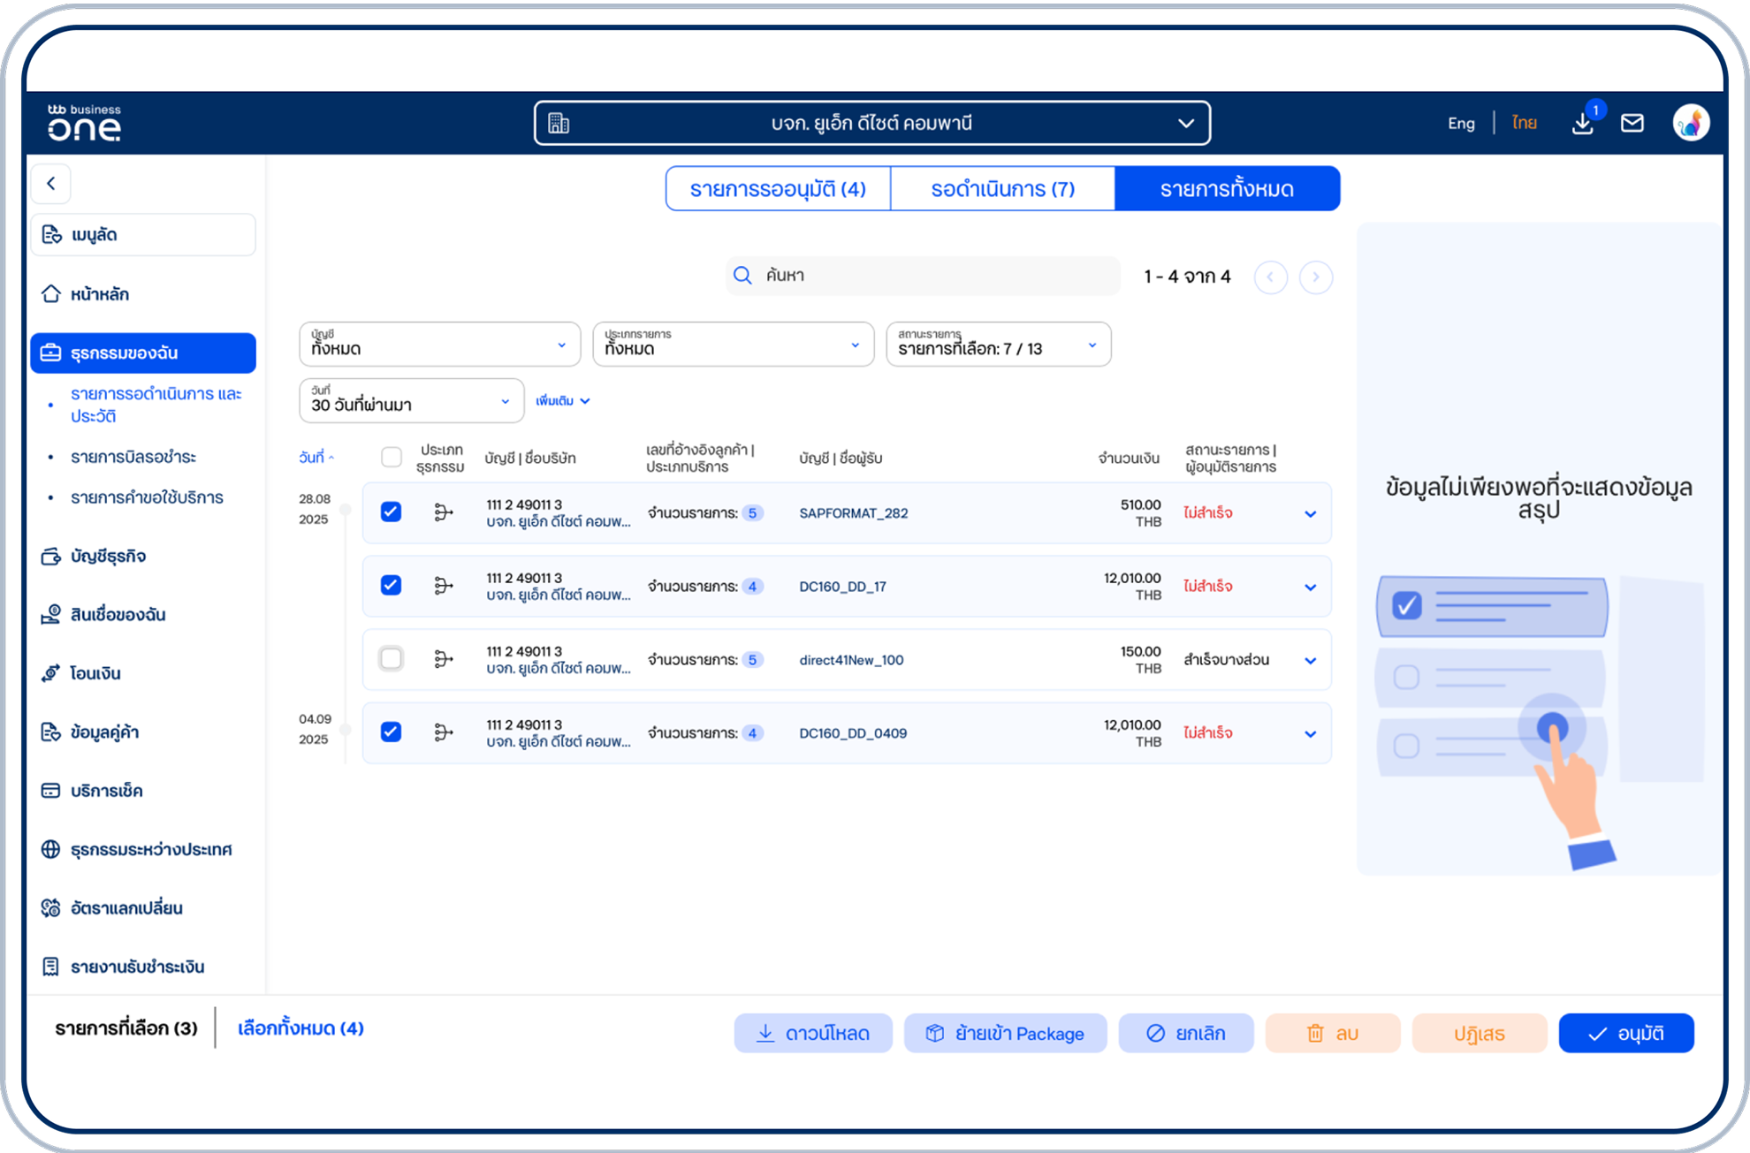Expand the DC160_DD_17 row details
This screenshot has width=1750, height=1153.
[1310, 587]
